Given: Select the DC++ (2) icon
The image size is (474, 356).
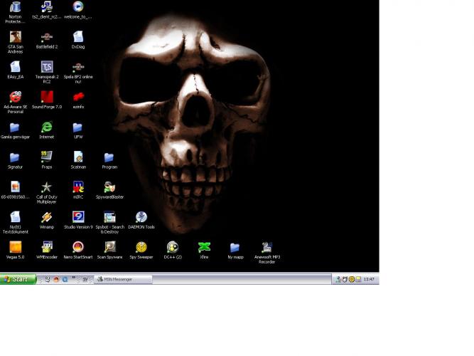Looking at the screenshot, I should click(x=173, y=247).
